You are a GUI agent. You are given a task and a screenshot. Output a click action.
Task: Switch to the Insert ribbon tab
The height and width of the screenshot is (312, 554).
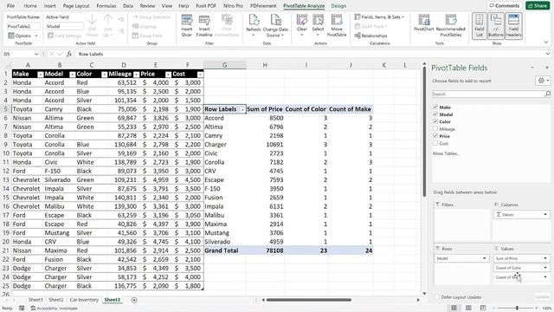50,6
